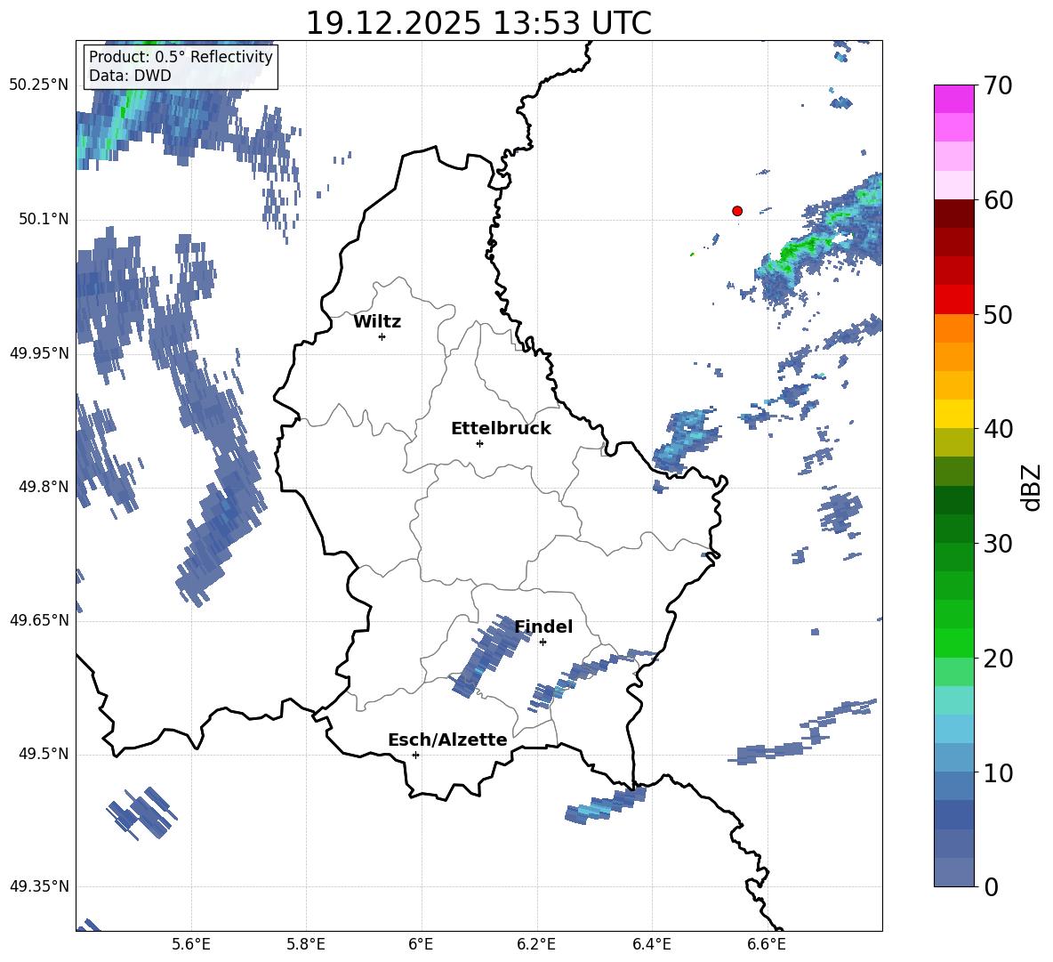1053x962 pixels.
Task: Click the radar echo west of Findel
Action: 489,657
